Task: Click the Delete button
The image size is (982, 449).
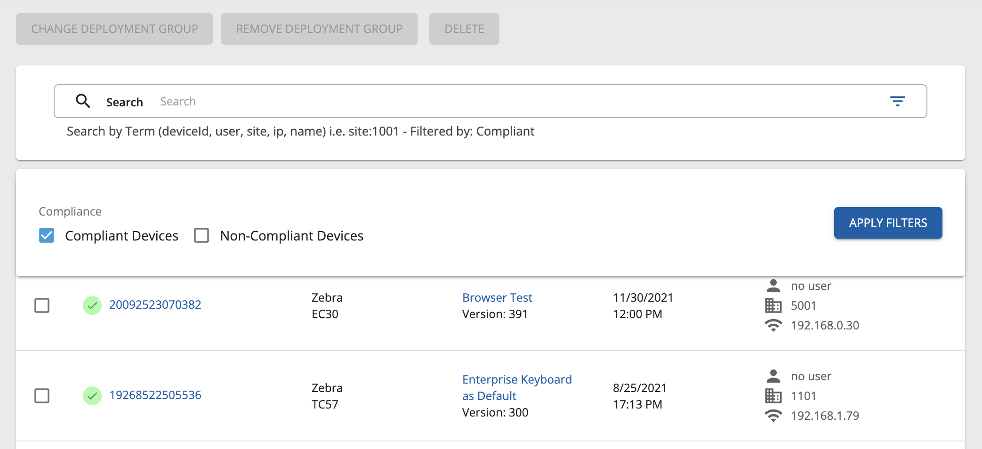Action: click(x=464, y=29)
